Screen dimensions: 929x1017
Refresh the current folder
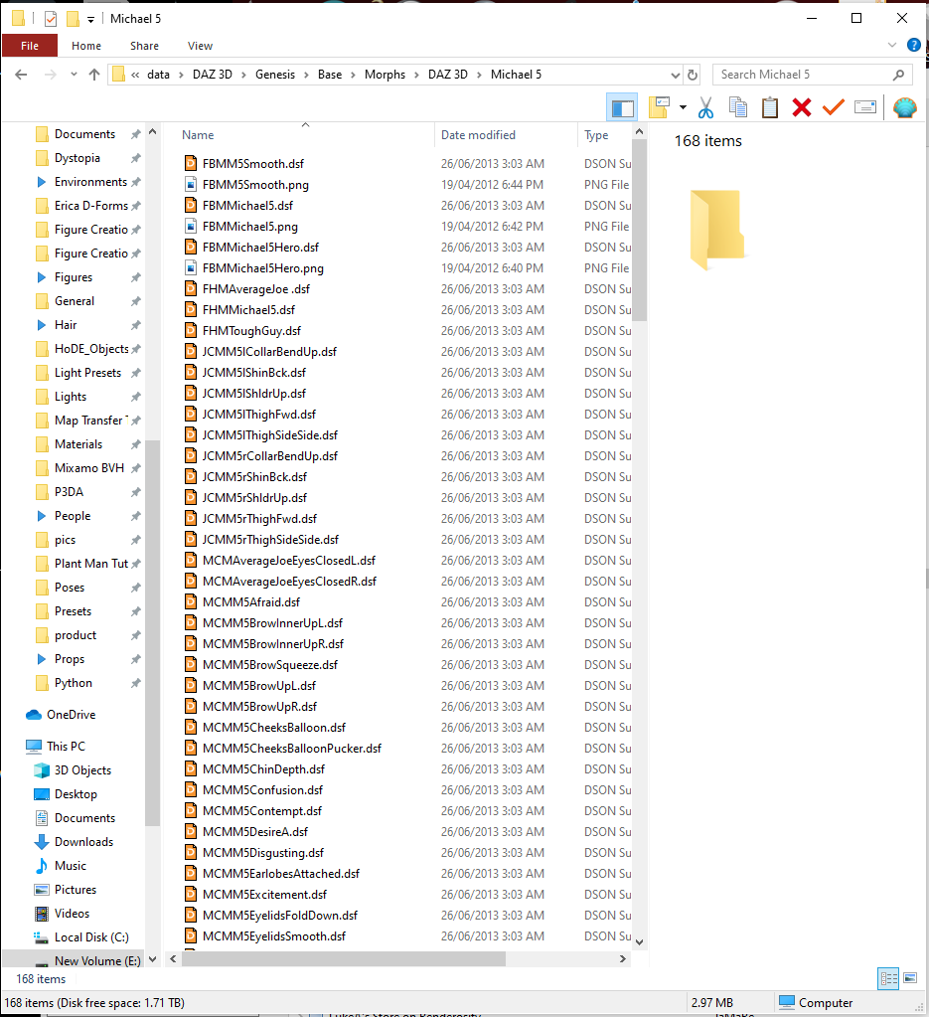[x=693, y=75]
